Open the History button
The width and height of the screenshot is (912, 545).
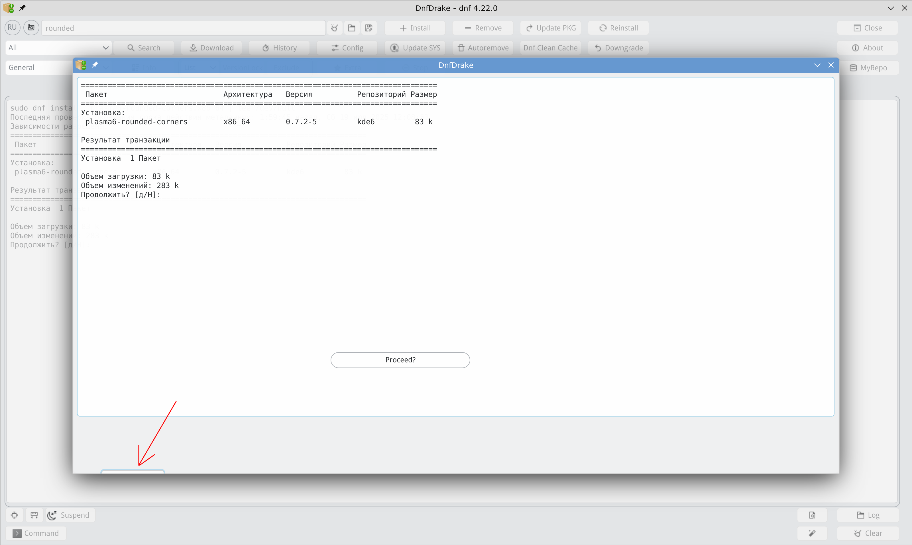[279, 48]
